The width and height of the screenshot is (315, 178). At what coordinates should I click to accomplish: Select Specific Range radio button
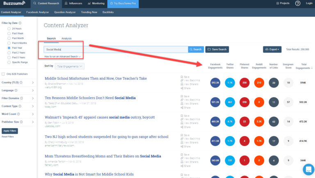[x=9, y=62]
